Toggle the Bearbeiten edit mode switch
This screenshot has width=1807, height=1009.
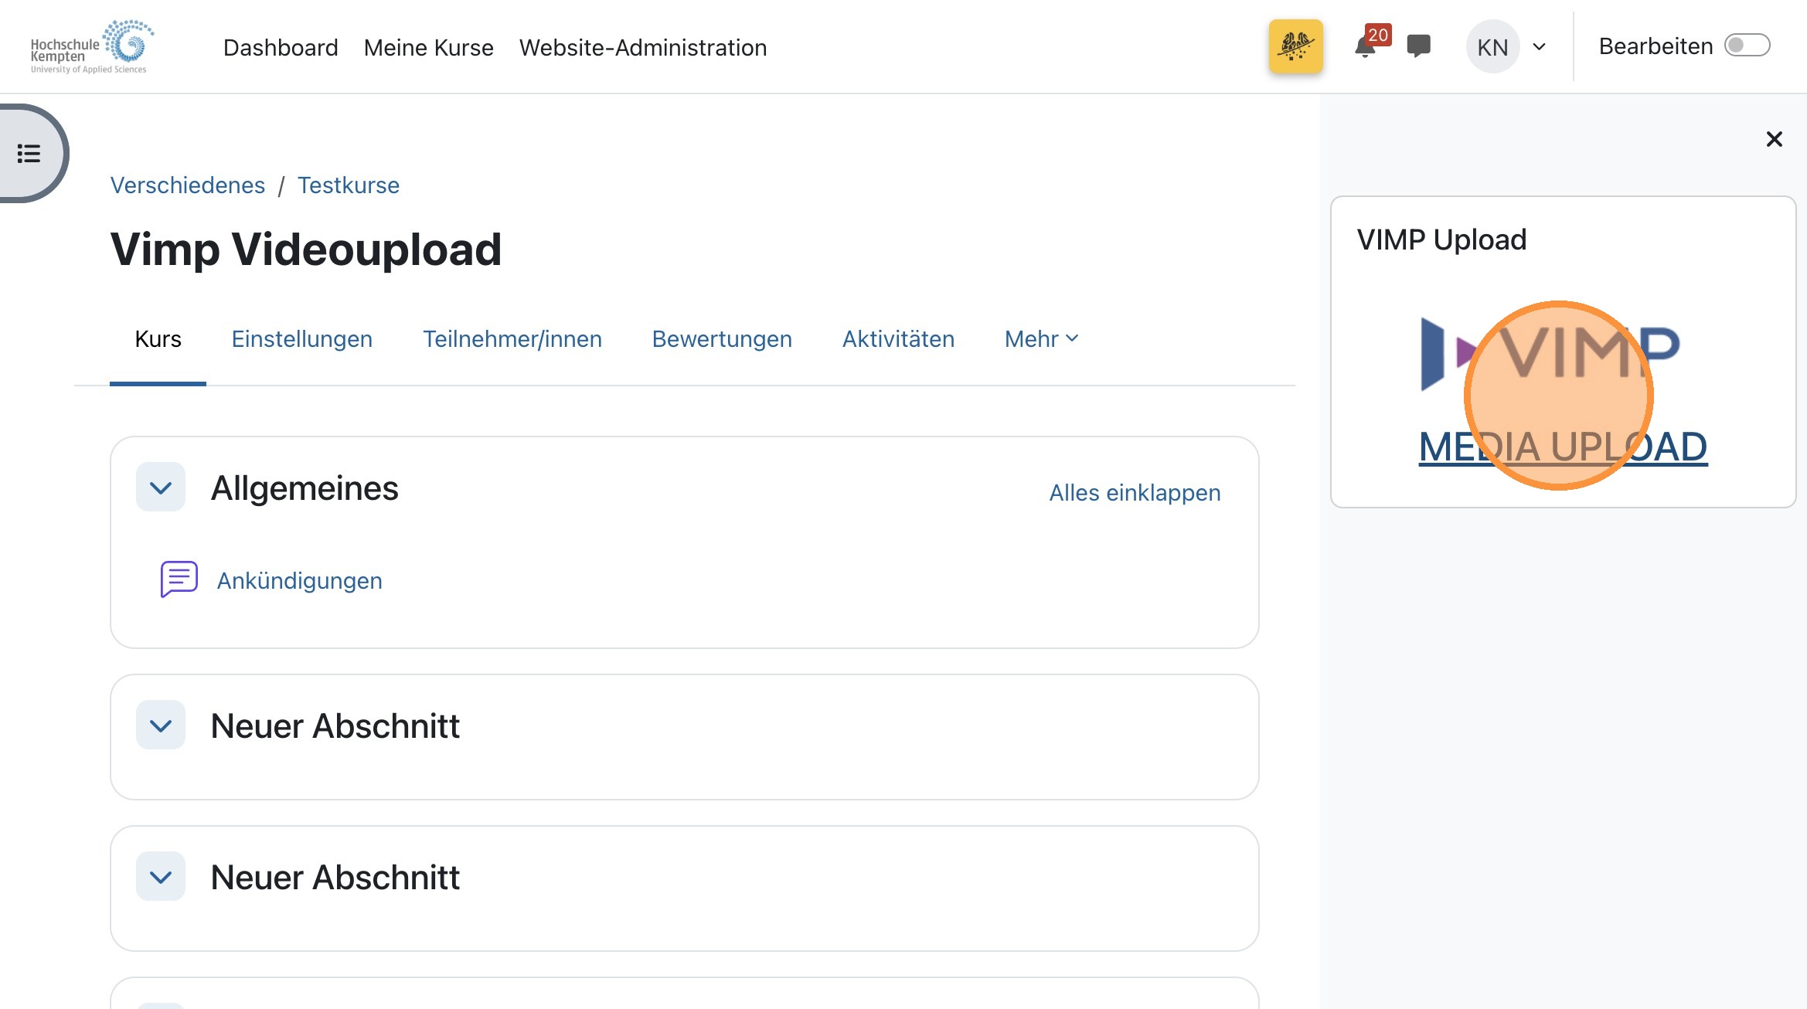click(x=1747, y=46)
